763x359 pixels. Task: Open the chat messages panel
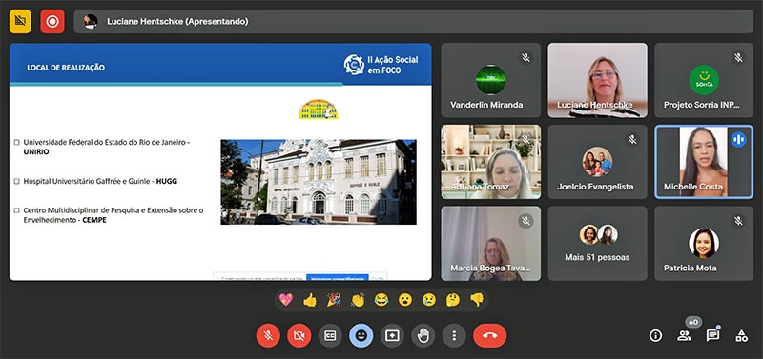712,335
